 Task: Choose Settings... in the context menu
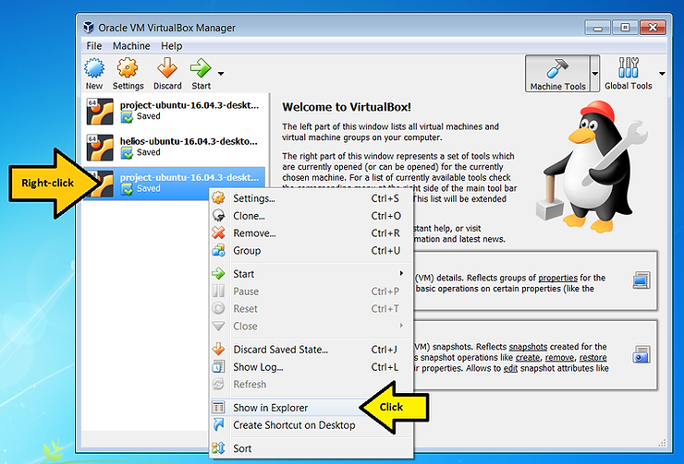coord(311,198)
